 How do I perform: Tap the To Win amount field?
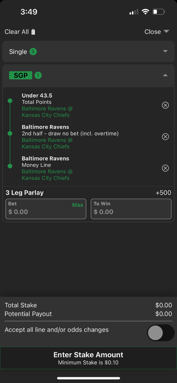[x=131, y=209]
